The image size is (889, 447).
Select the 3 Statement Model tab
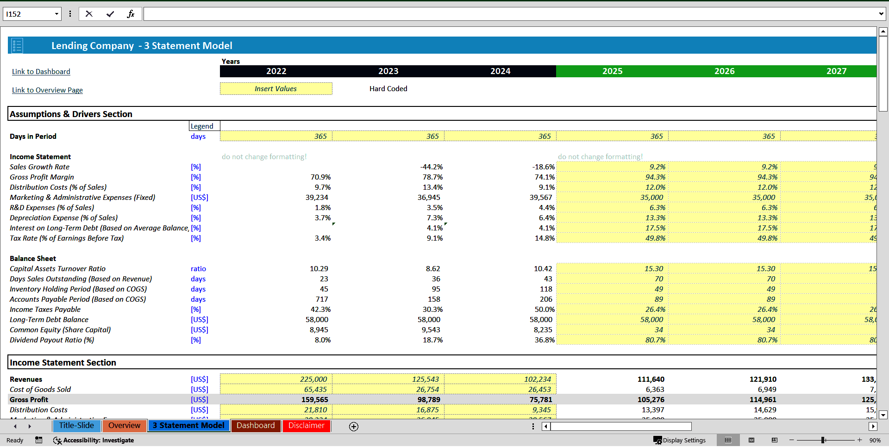(188, 426)
